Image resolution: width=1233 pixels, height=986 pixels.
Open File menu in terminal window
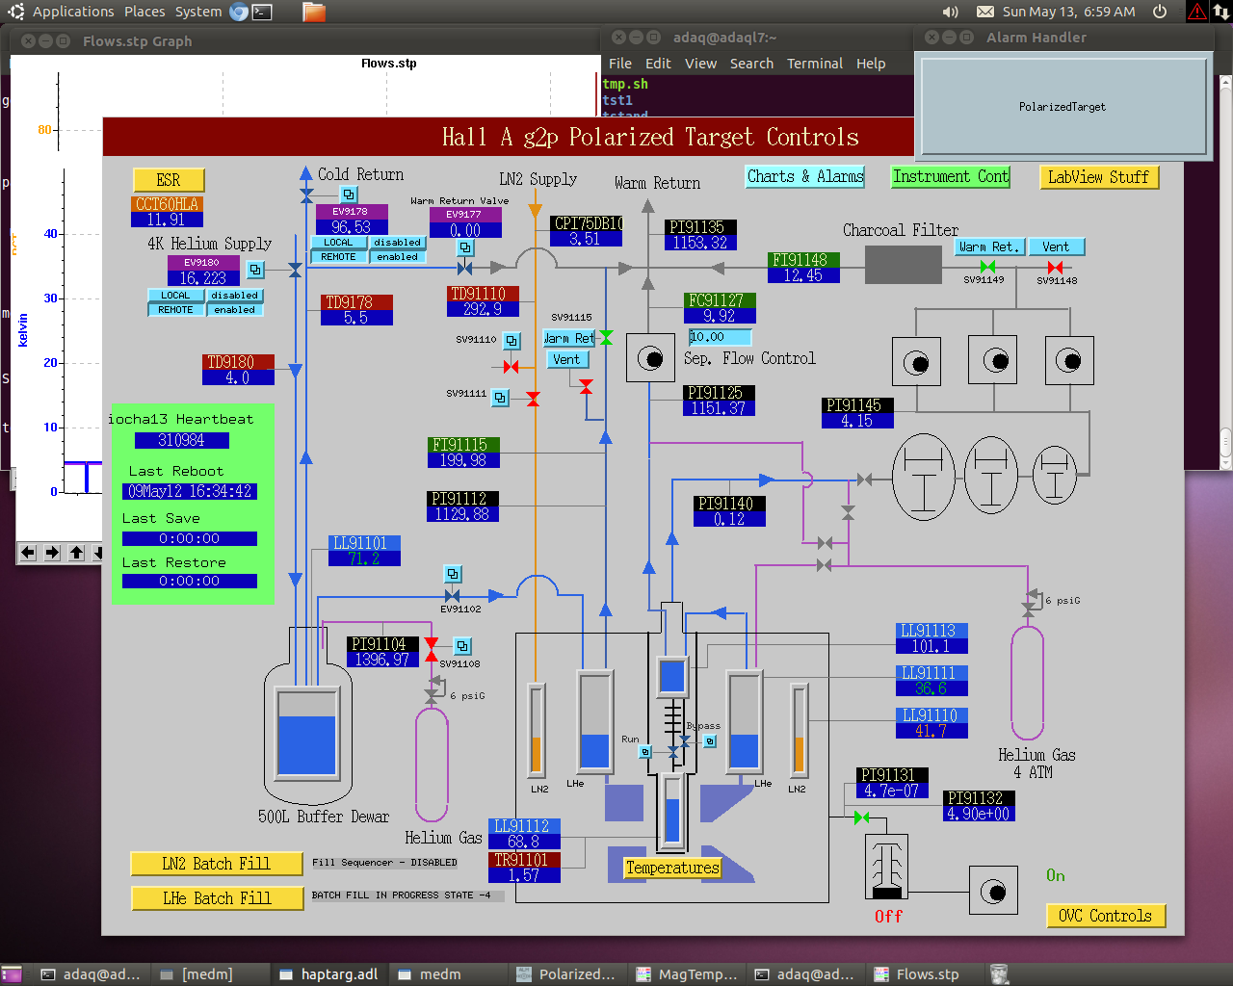coord(620,64)
